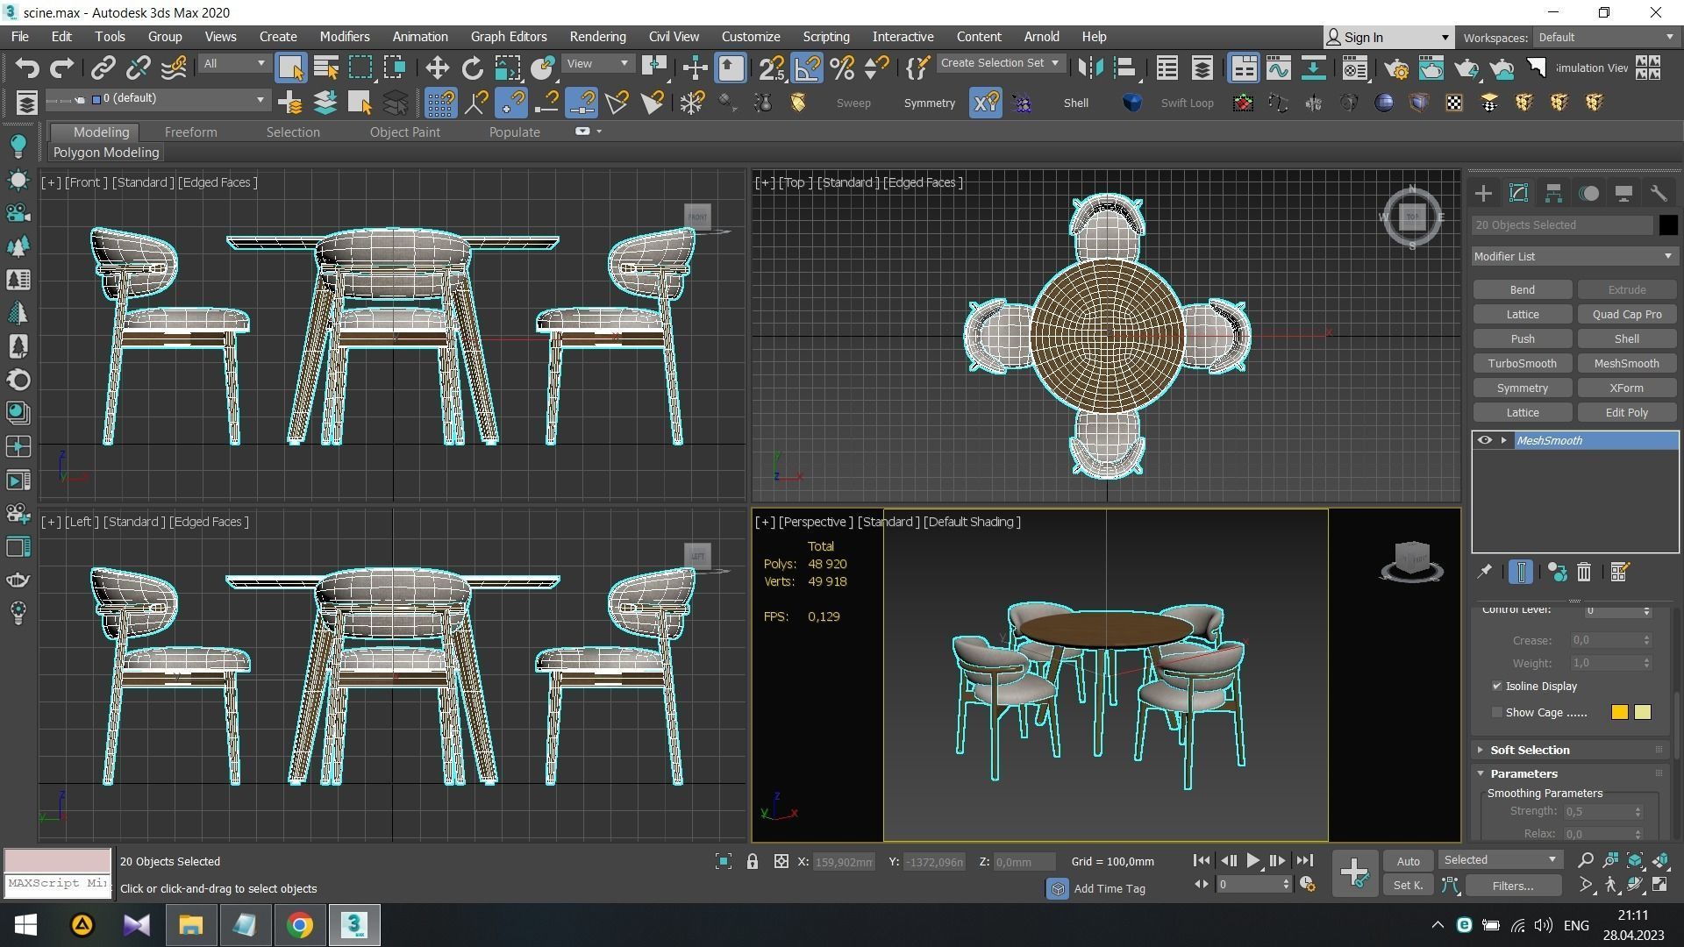
Task: Toggle Show End Result in modifier stack
Action: [x=1521, y=573]
